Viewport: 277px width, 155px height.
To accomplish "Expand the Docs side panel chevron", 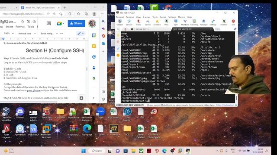I will coord(93,98).
